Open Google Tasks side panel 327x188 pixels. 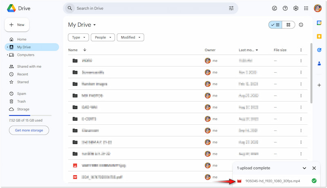point(319,50)
